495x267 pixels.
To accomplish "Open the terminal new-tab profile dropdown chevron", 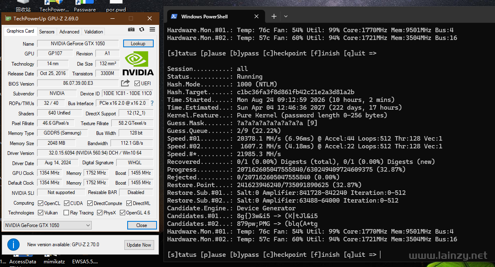I will (x=286, y=16).
